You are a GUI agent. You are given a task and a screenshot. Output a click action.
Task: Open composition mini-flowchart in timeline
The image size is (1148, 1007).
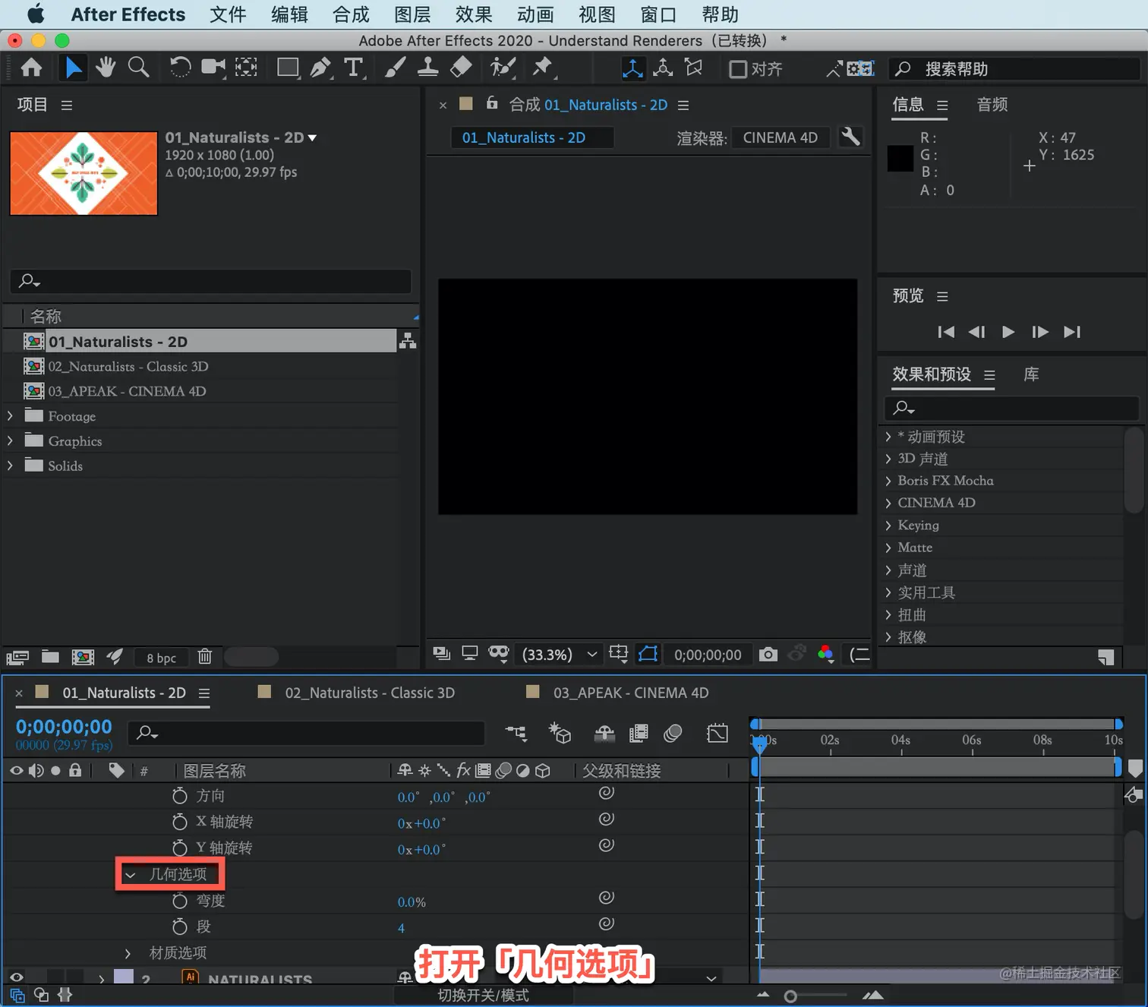tap(516, 733)
